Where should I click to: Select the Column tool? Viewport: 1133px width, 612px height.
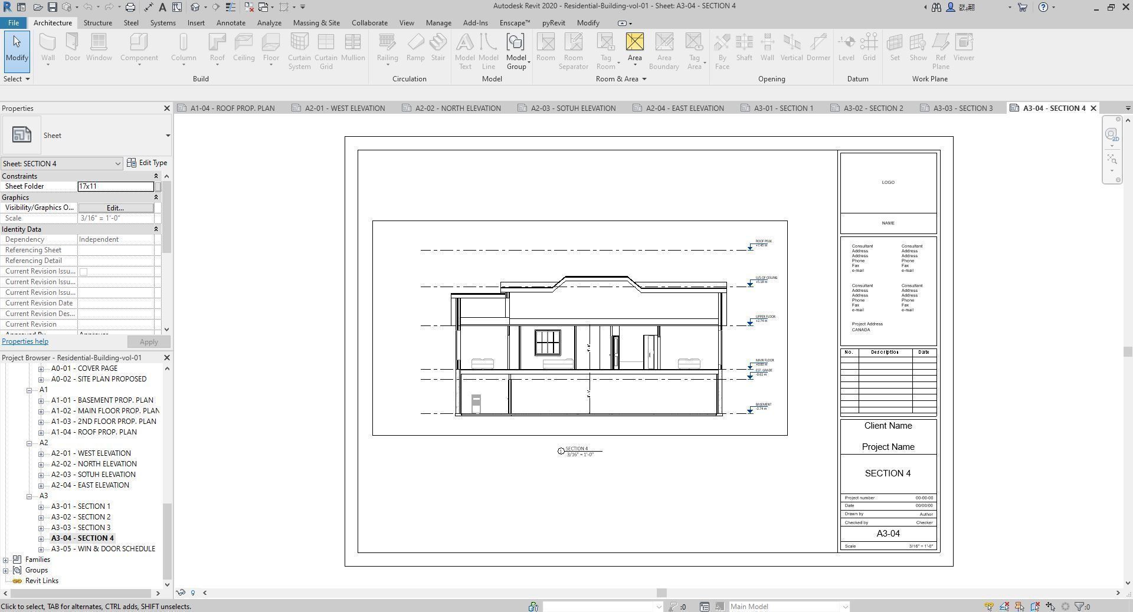point(184,47)
